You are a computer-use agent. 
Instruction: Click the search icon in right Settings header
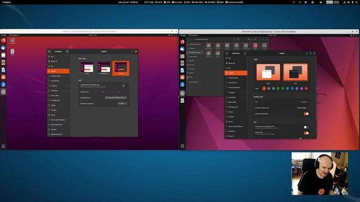coord(227,53)
